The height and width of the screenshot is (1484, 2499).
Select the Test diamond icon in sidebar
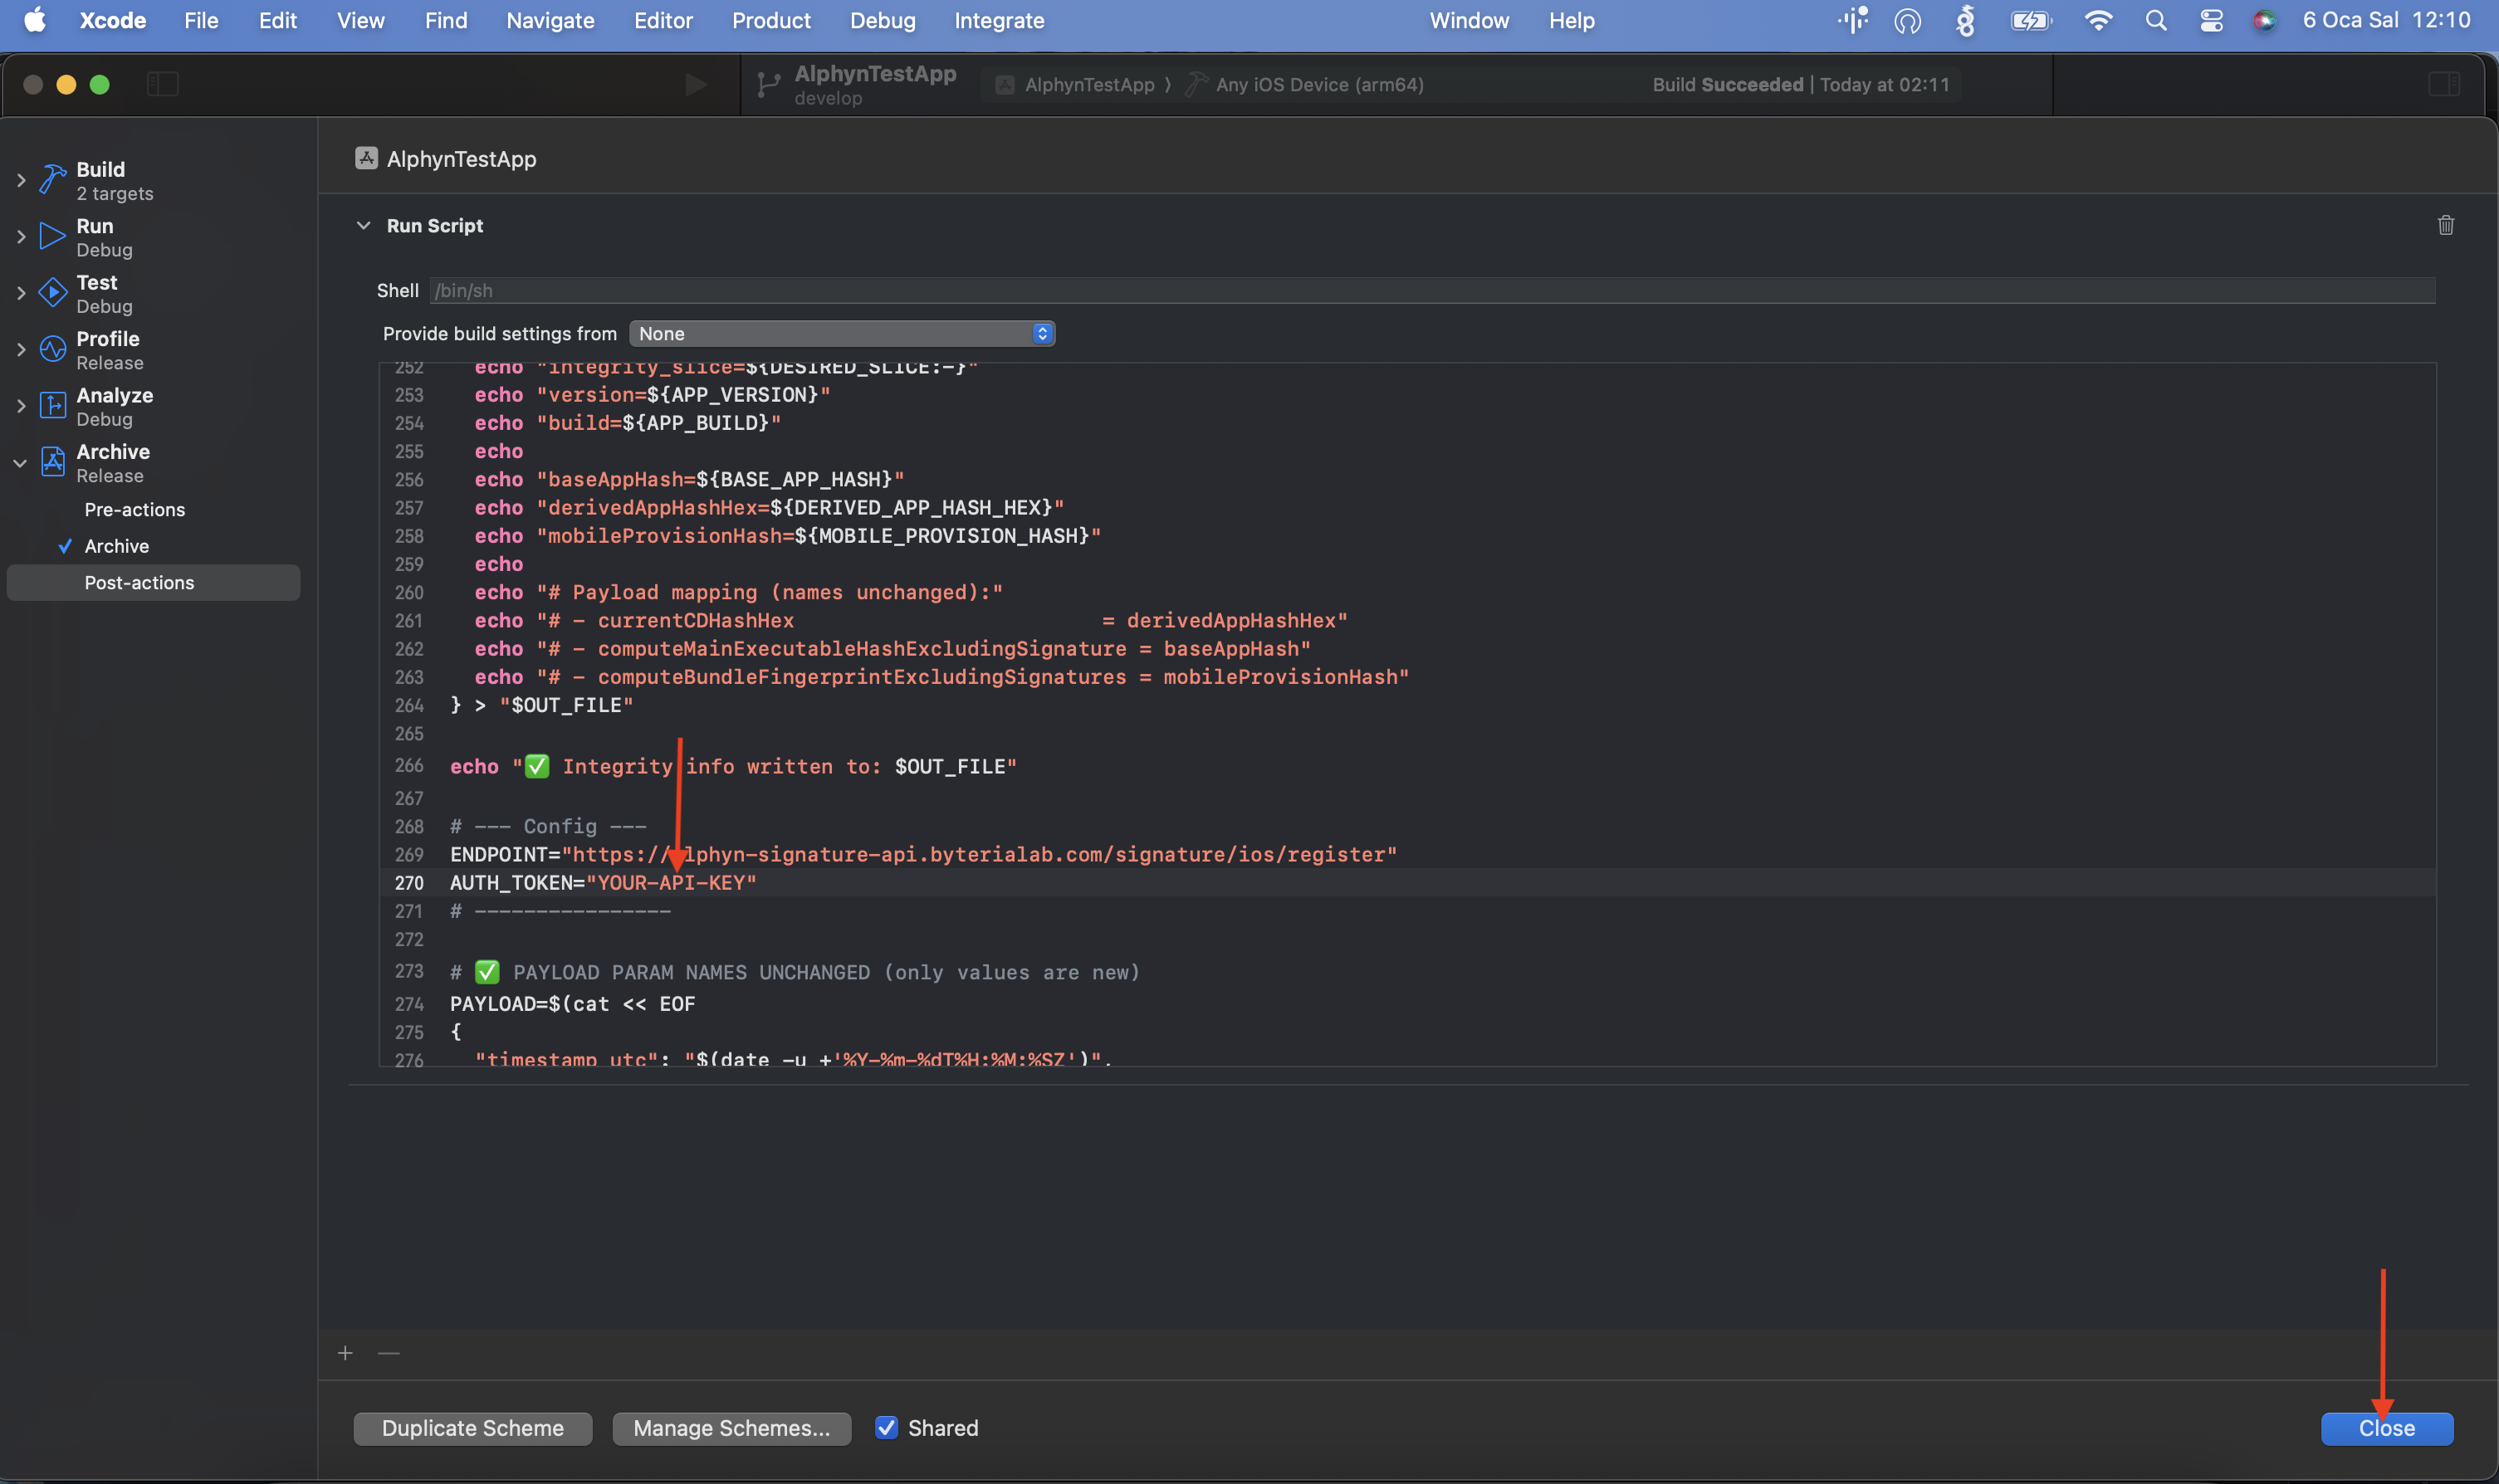tap(52, 292)
